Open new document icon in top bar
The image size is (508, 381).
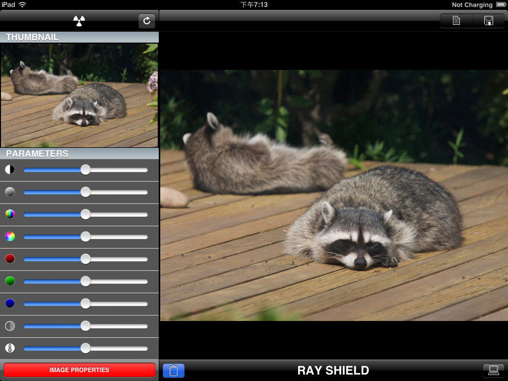coord(456,21)
